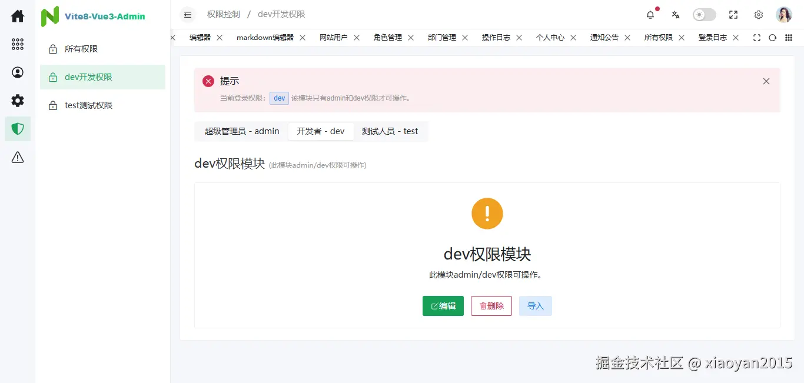The image size is (804, 383).
Task: Maximize content via tab bar fullscreen icon
Action: pos(757,38)
